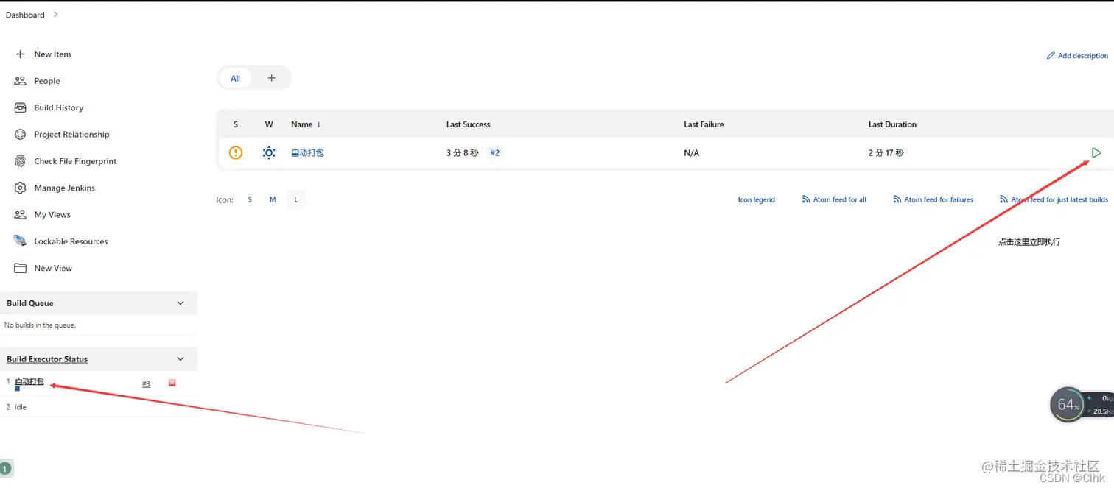Click the feed icon by Atom feed for failures
The image size is (1114, 488).
pos(897,199)
